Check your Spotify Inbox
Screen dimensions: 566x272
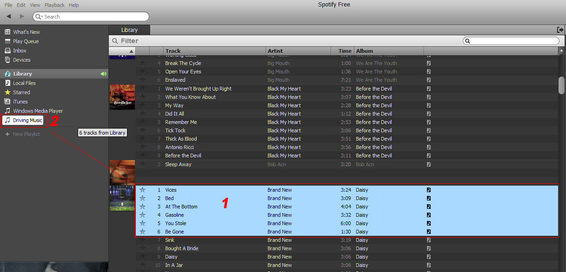(20, 50)
